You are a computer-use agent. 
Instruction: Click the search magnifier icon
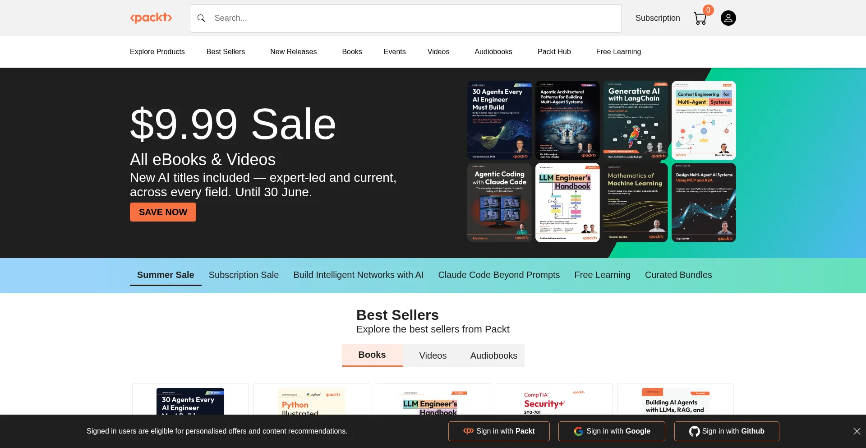pos(201,18)
